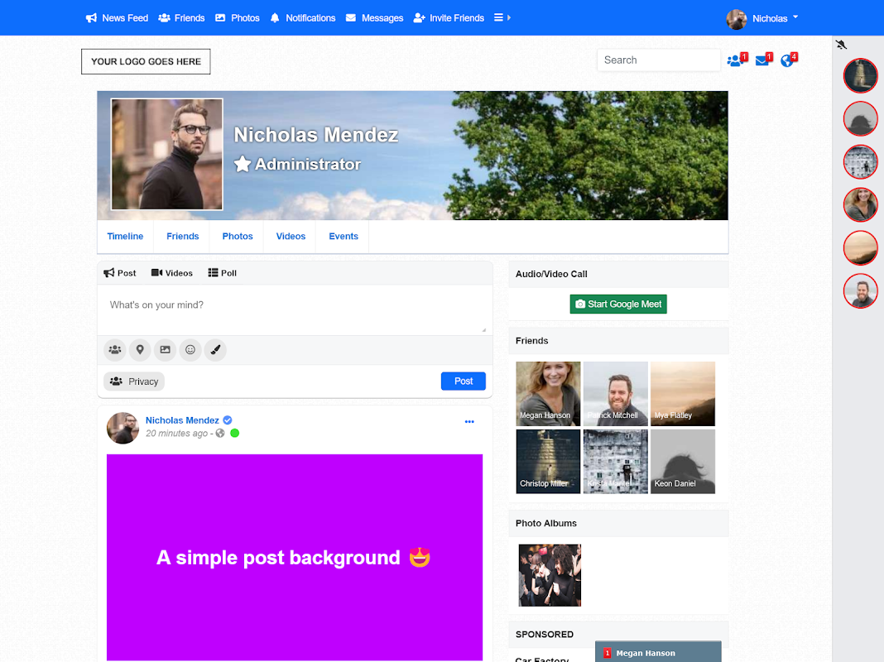Open Friends in top navigation bar
Image resolution: width=884 pixels, height=662 pixels.
(181, 18)
